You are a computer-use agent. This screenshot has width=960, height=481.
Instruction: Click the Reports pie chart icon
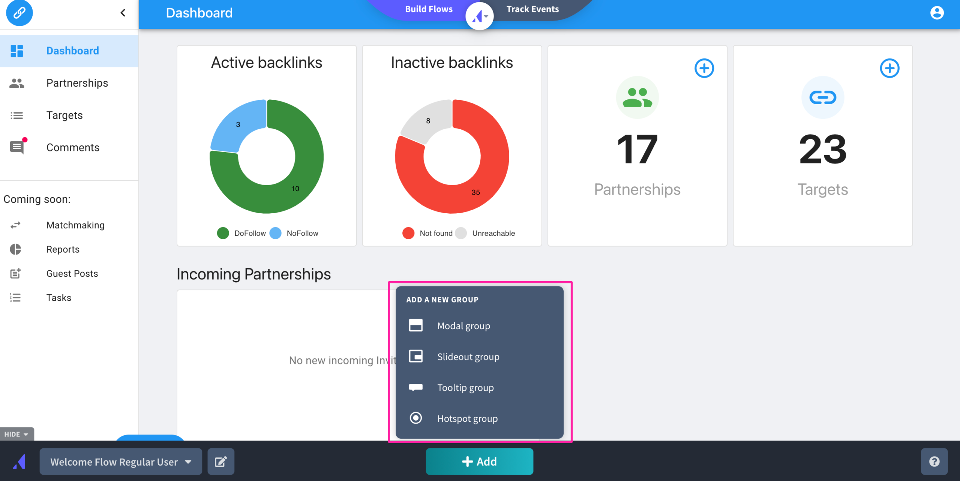(15, 249)
